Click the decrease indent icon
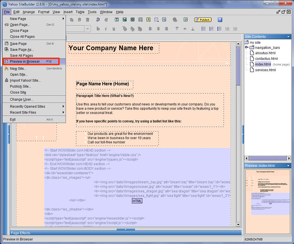Image resolution: width=294 pixels, height=244 pixels. click(x=227, y=29)
